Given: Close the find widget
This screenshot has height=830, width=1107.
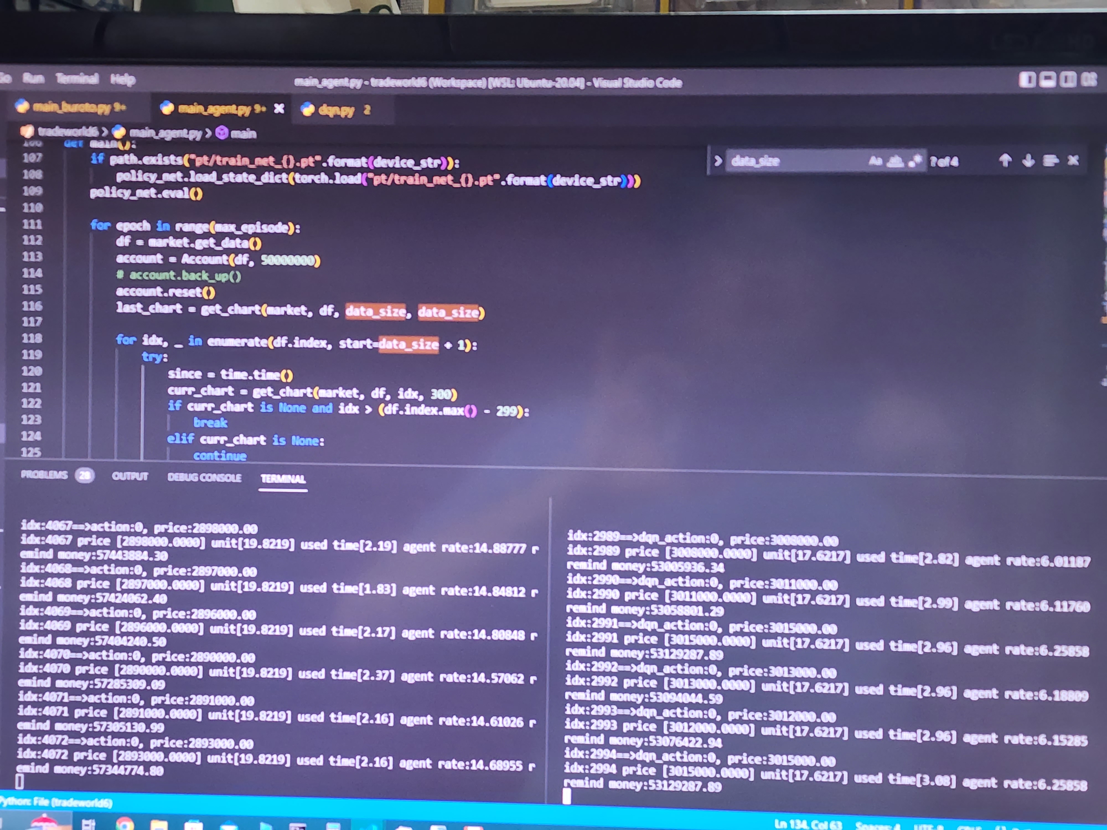Looking at the screenshot, I should pos(1073,160).
